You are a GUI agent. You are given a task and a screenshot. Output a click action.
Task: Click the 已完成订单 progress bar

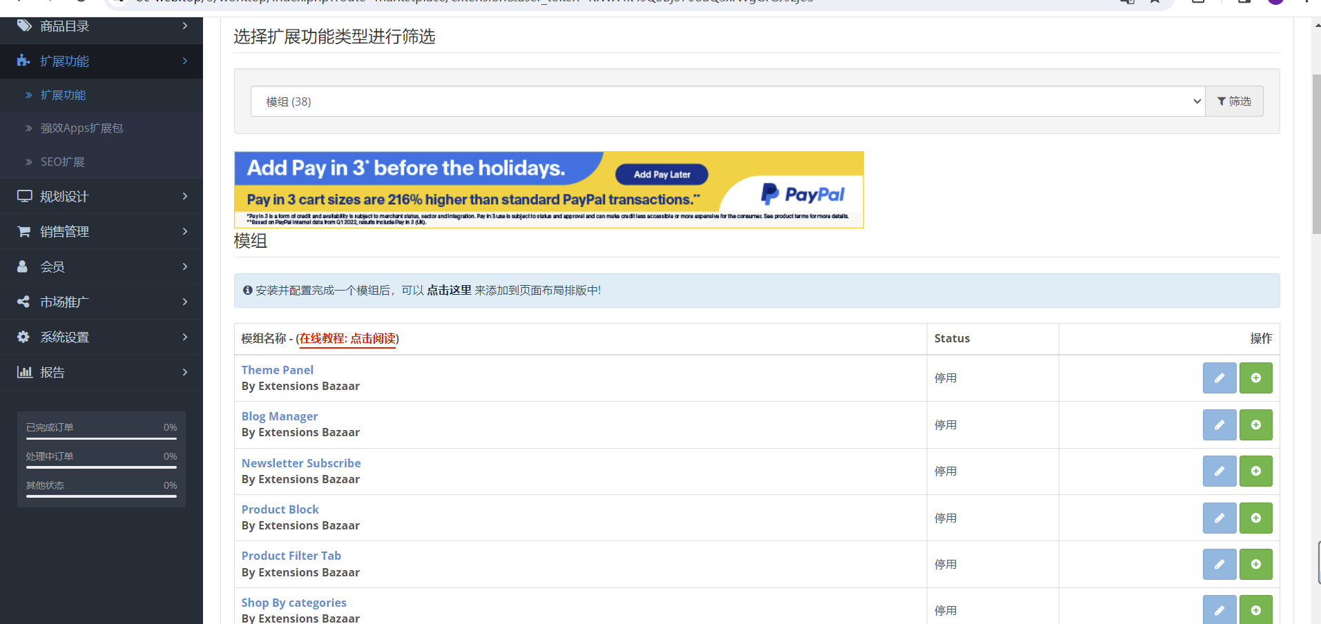tap(102, 438)
